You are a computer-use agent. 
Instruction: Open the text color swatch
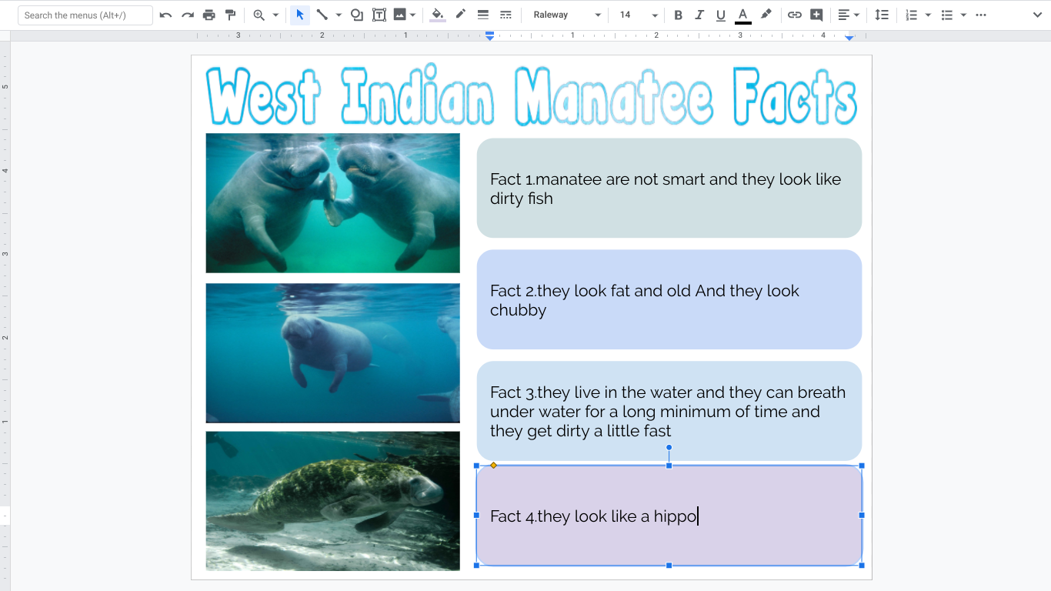pyautogui.click(x=742, y=15)
